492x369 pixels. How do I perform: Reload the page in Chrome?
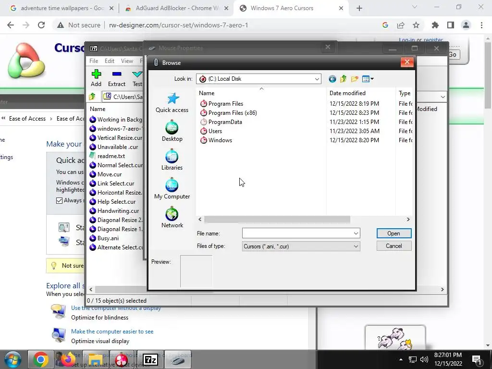(41, 25)
